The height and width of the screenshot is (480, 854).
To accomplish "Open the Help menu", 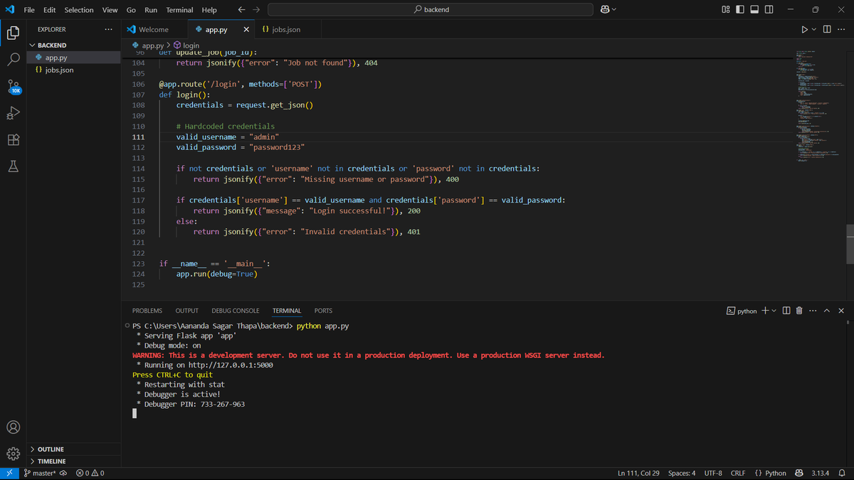I will pos(209,10).
